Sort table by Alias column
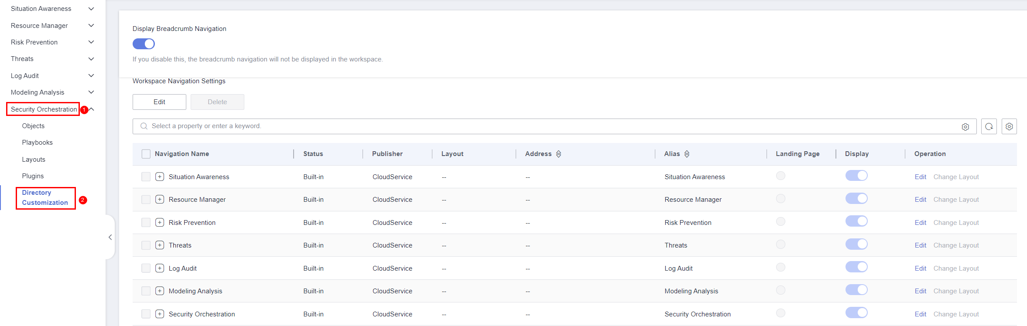This screenshot has width=1027, height=326. point(687,154)
